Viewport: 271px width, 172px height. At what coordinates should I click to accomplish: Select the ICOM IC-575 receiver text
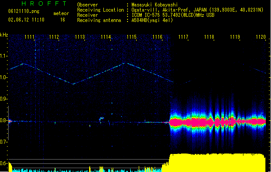(173, 15)
